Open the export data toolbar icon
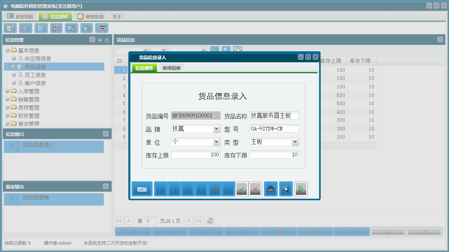The image size is (449, 252). [x=86, y=28]
